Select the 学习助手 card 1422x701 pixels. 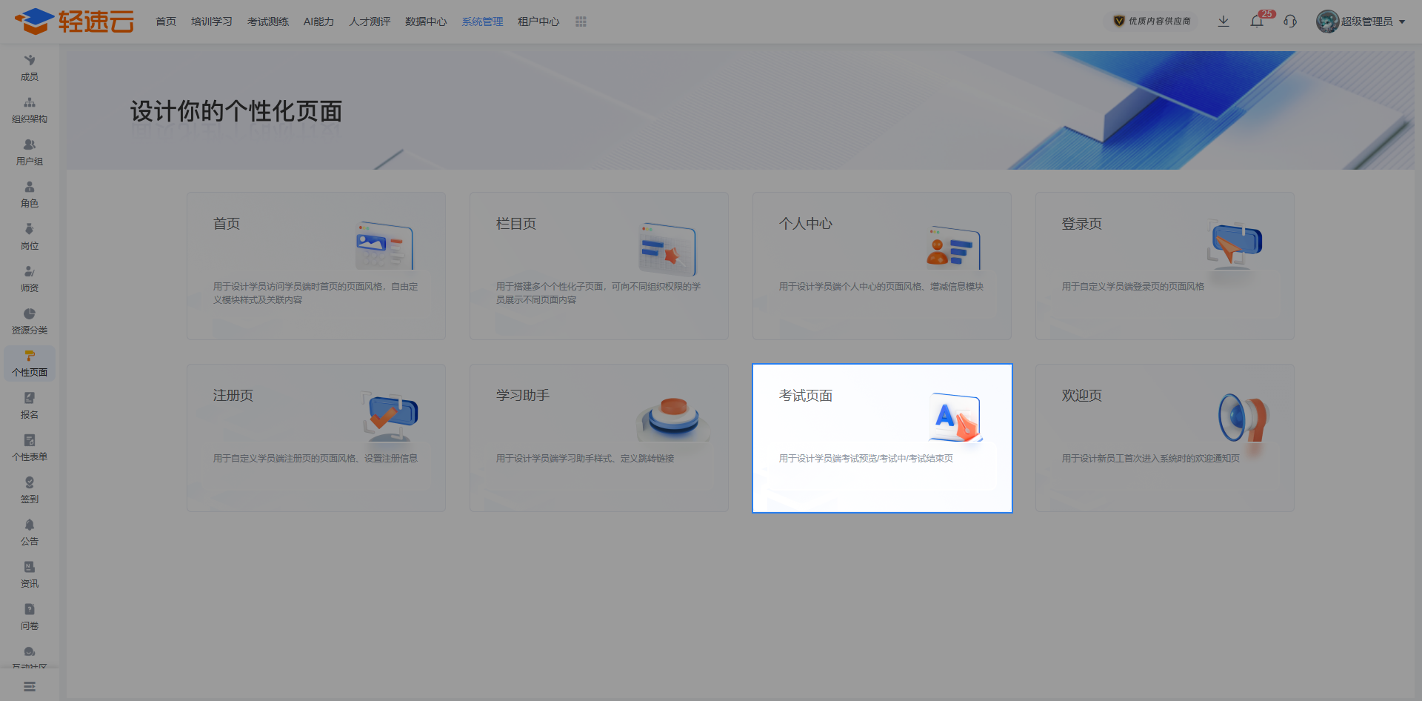pyautogui.click(x=598, y=438)
